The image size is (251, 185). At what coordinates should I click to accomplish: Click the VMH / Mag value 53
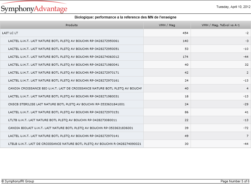tap(186, 49)
